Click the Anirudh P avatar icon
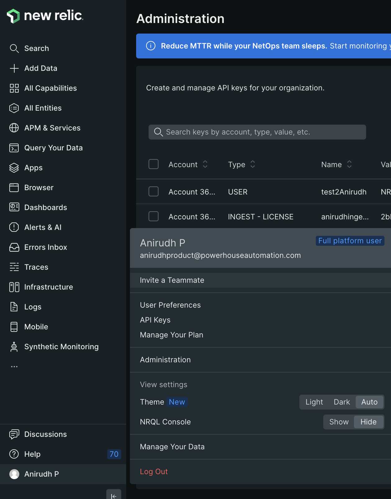 tap(14, 474)
